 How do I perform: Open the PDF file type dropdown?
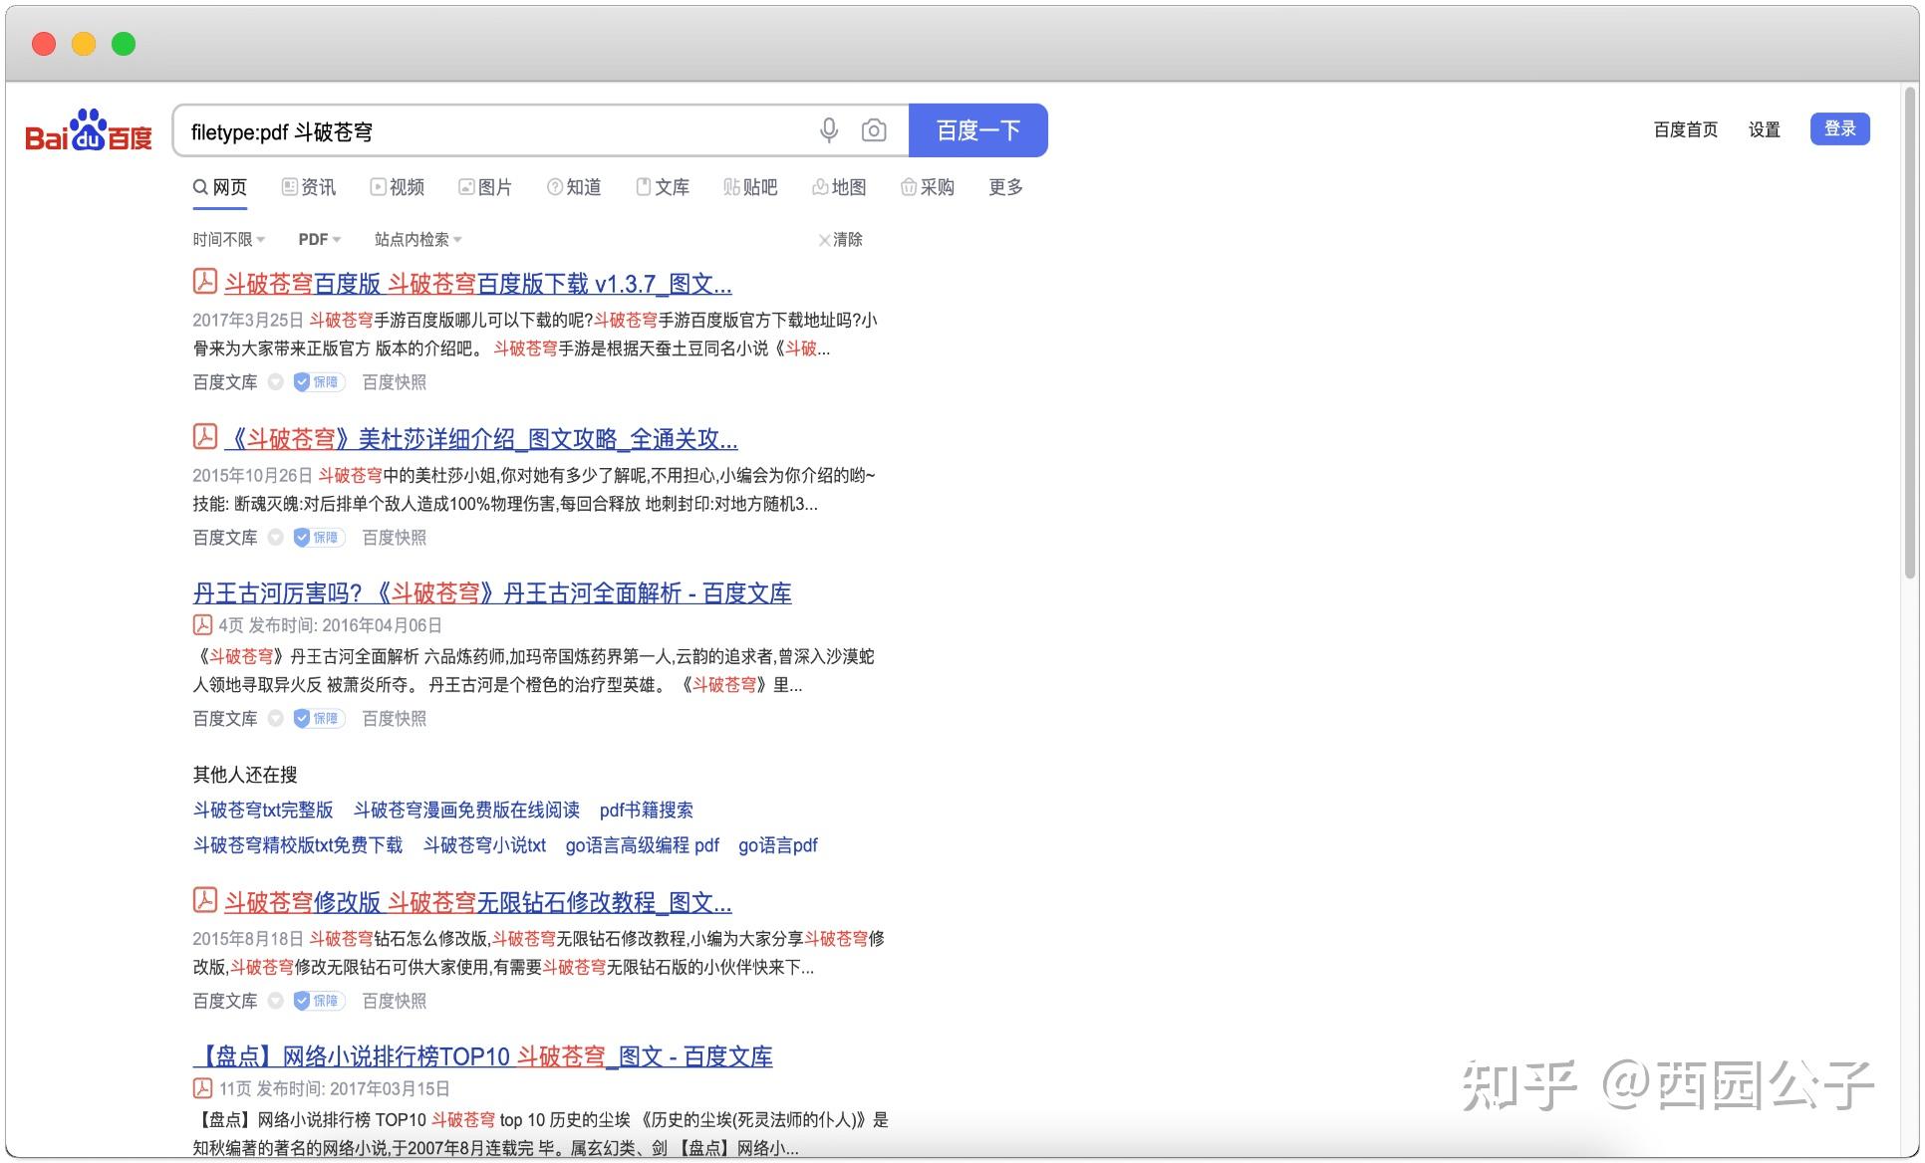[320, 240]
